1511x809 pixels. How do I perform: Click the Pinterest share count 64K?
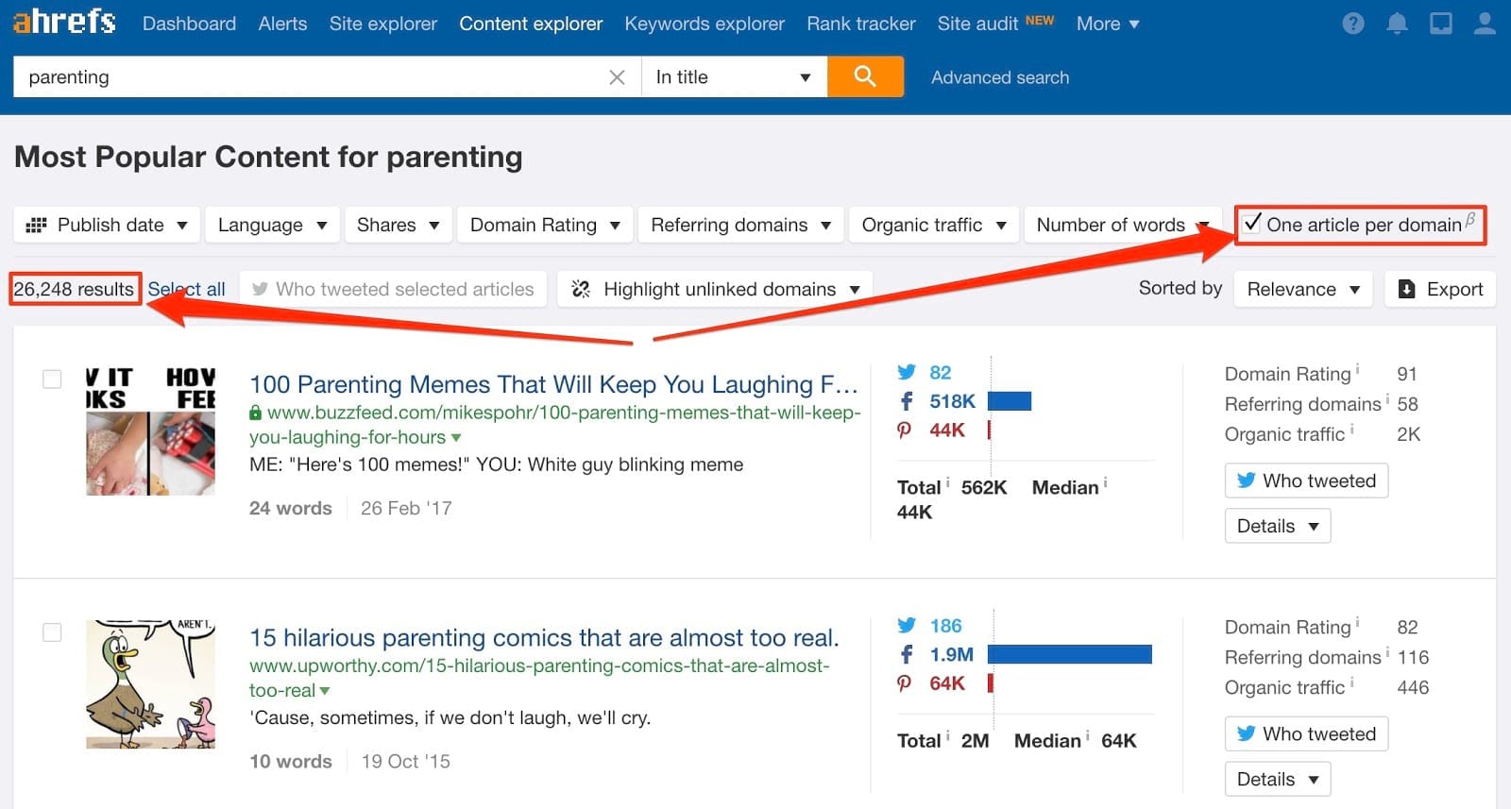coord(947,683)
